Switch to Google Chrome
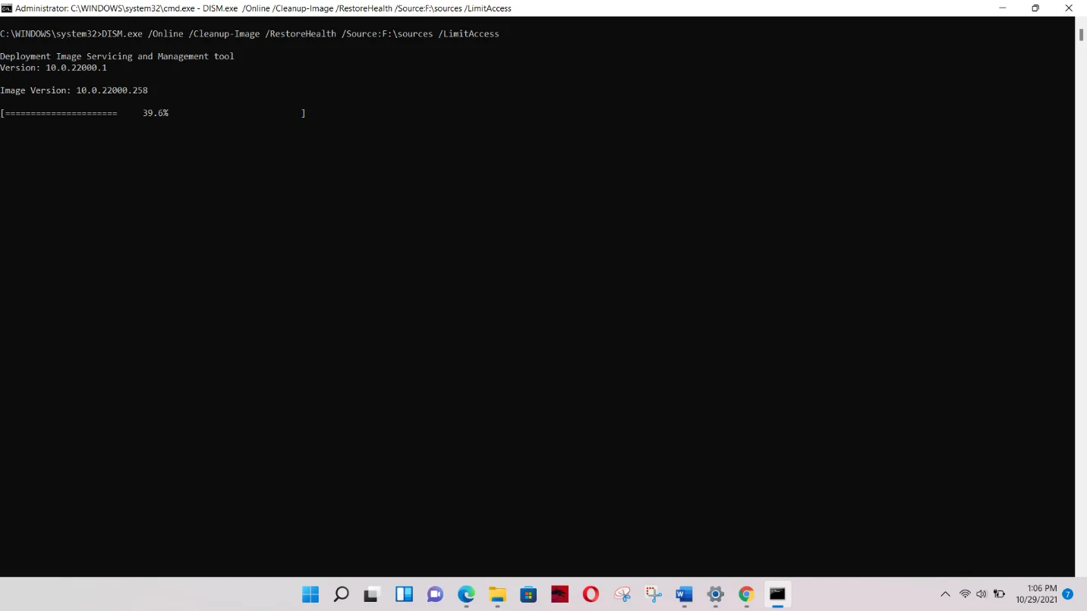This screenshot has height=611, width=1087. [x=746, y=594]
